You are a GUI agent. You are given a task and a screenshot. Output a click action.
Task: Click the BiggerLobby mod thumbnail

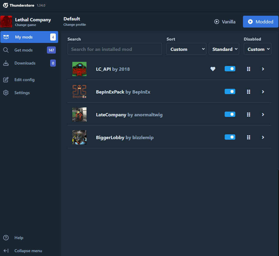[x=79, y=137]
